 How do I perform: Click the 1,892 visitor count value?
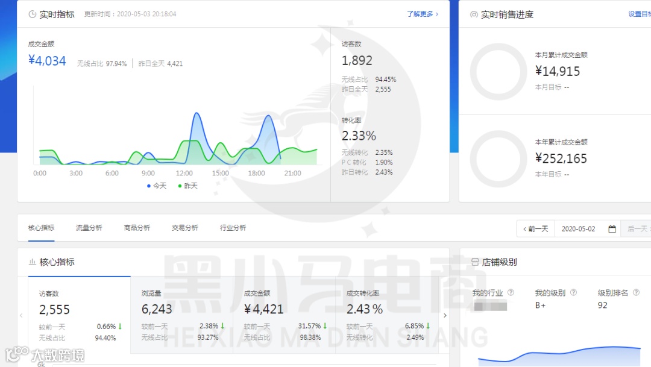pos(357,61)
